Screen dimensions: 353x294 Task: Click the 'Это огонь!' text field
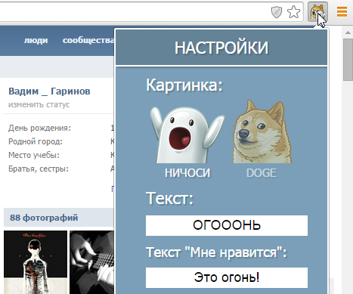[x=227, y=277]
